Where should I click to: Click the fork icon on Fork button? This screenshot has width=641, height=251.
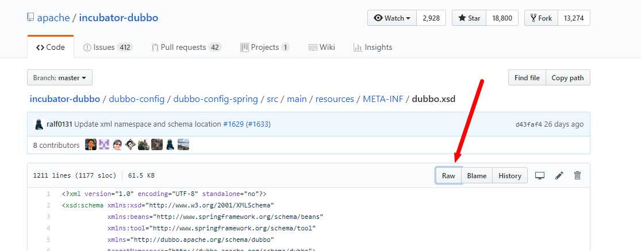click(533, 18)
